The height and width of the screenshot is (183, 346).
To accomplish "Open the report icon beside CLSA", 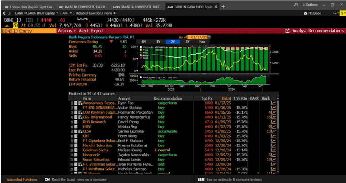I will pos(80,131).
